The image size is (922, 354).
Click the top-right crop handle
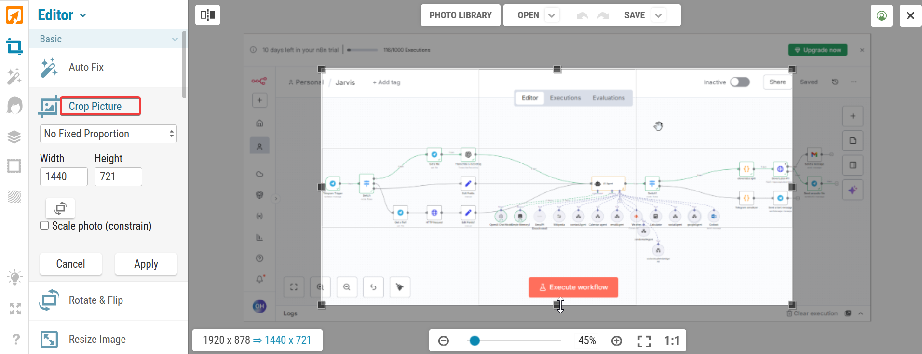[792, 69]
